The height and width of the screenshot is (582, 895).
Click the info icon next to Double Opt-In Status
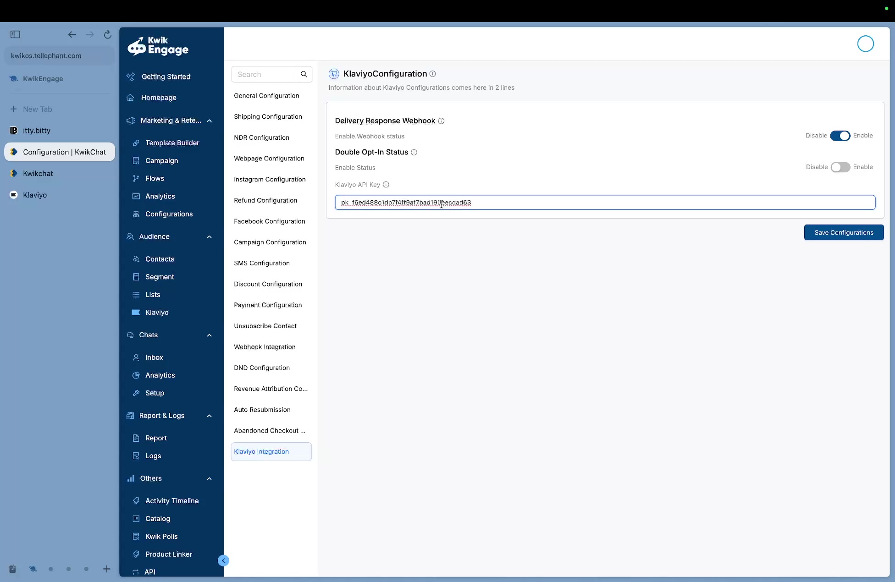pyautogui.click(x=414, y=152)
